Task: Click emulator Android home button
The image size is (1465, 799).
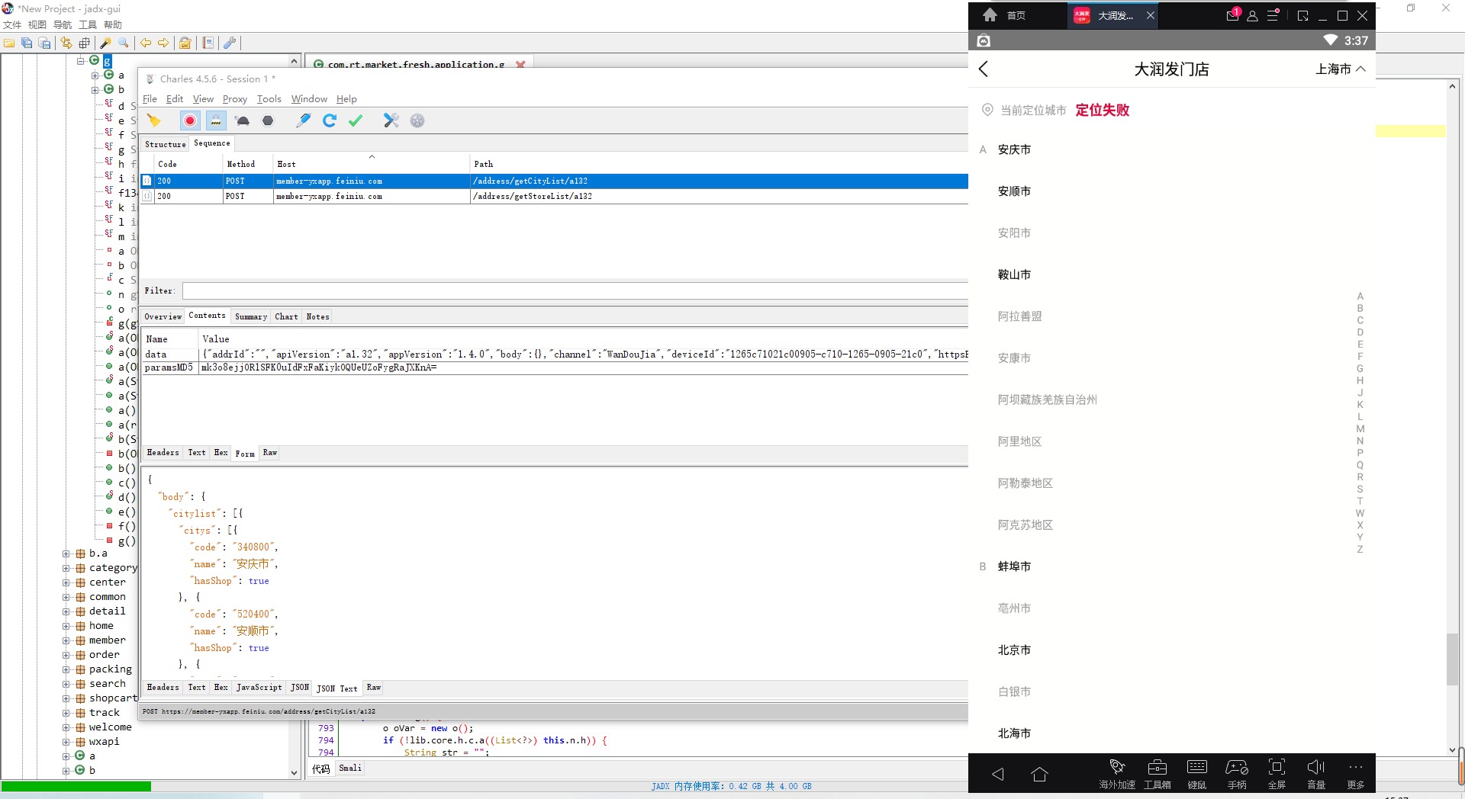Action: point(1039,775)
